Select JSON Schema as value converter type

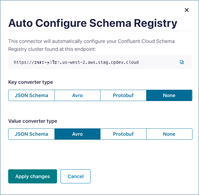[31, 134]
